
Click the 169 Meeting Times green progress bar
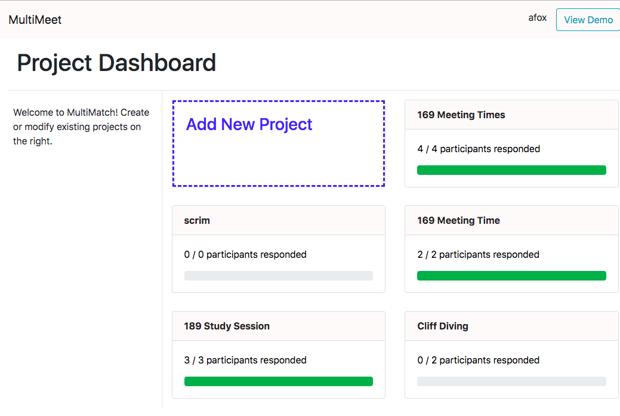[511, 170]
